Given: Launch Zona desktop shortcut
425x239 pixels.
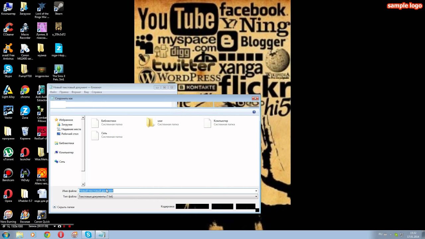Looking at the screenshot, I should [x=25, y=113].
